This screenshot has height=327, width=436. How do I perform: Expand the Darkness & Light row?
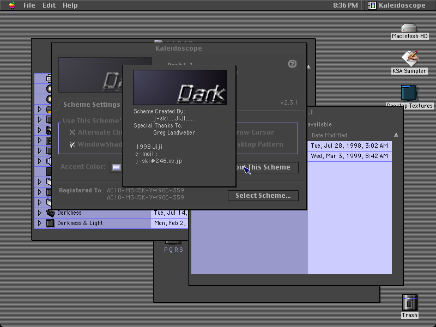point(39,223)
